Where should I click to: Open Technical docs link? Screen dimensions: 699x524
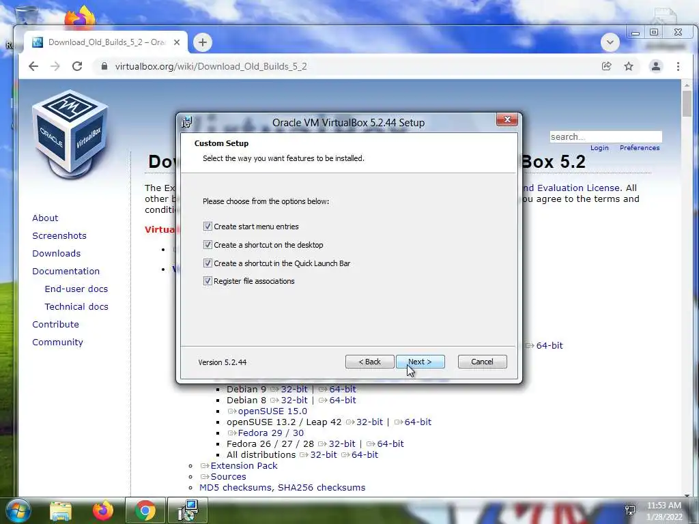pyautogui.click(x=76, y=306)
